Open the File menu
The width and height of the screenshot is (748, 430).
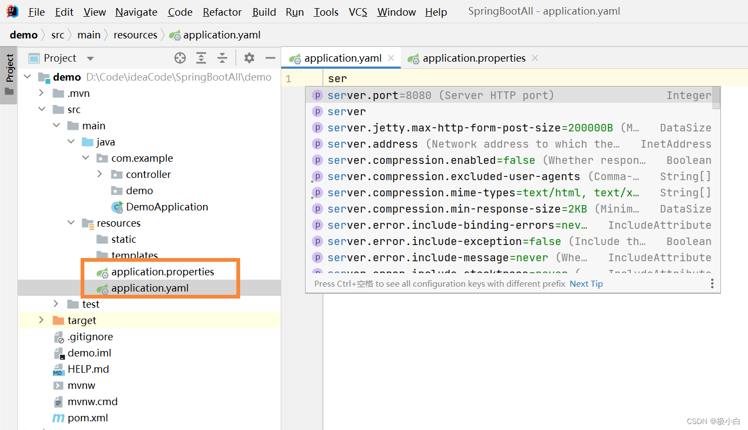pos(36,12)
